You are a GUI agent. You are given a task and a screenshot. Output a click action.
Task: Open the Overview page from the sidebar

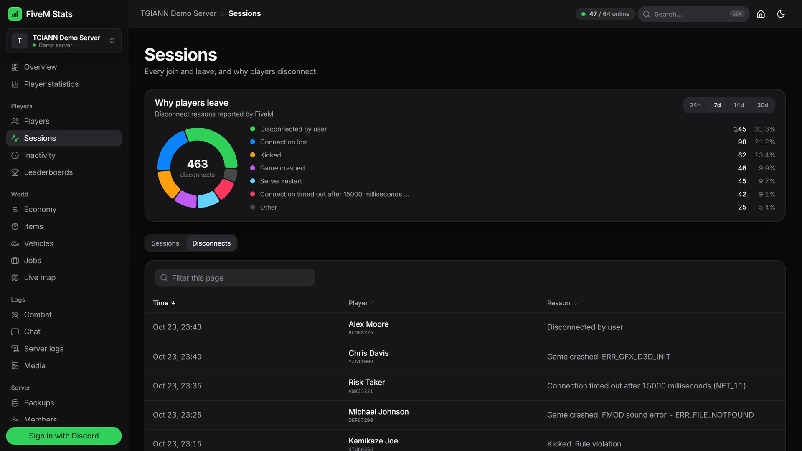point(64,67)
